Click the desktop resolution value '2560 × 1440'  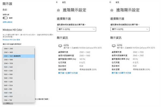[85, 52]
